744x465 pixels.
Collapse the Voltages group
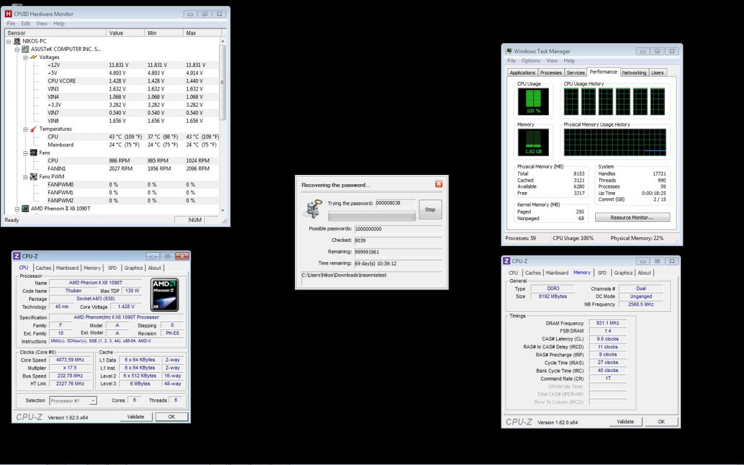26,57
